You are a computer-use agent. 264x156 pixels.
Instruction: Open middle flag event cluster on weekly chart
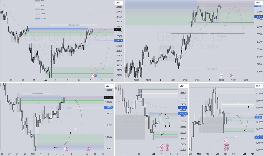point(227,145)
